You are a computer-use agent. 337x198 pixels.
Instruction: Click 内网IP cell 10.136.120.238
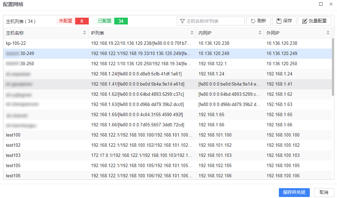(x=214, y=43)
